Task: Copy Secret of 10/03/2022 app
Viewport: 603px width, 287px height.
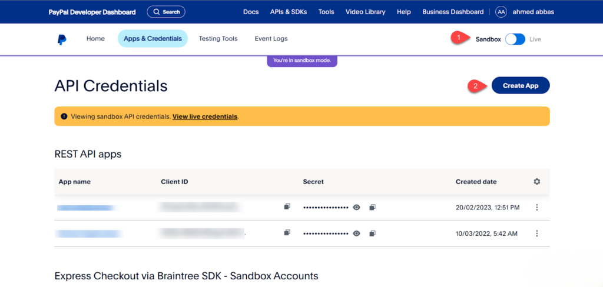Action: click(372, 233)
